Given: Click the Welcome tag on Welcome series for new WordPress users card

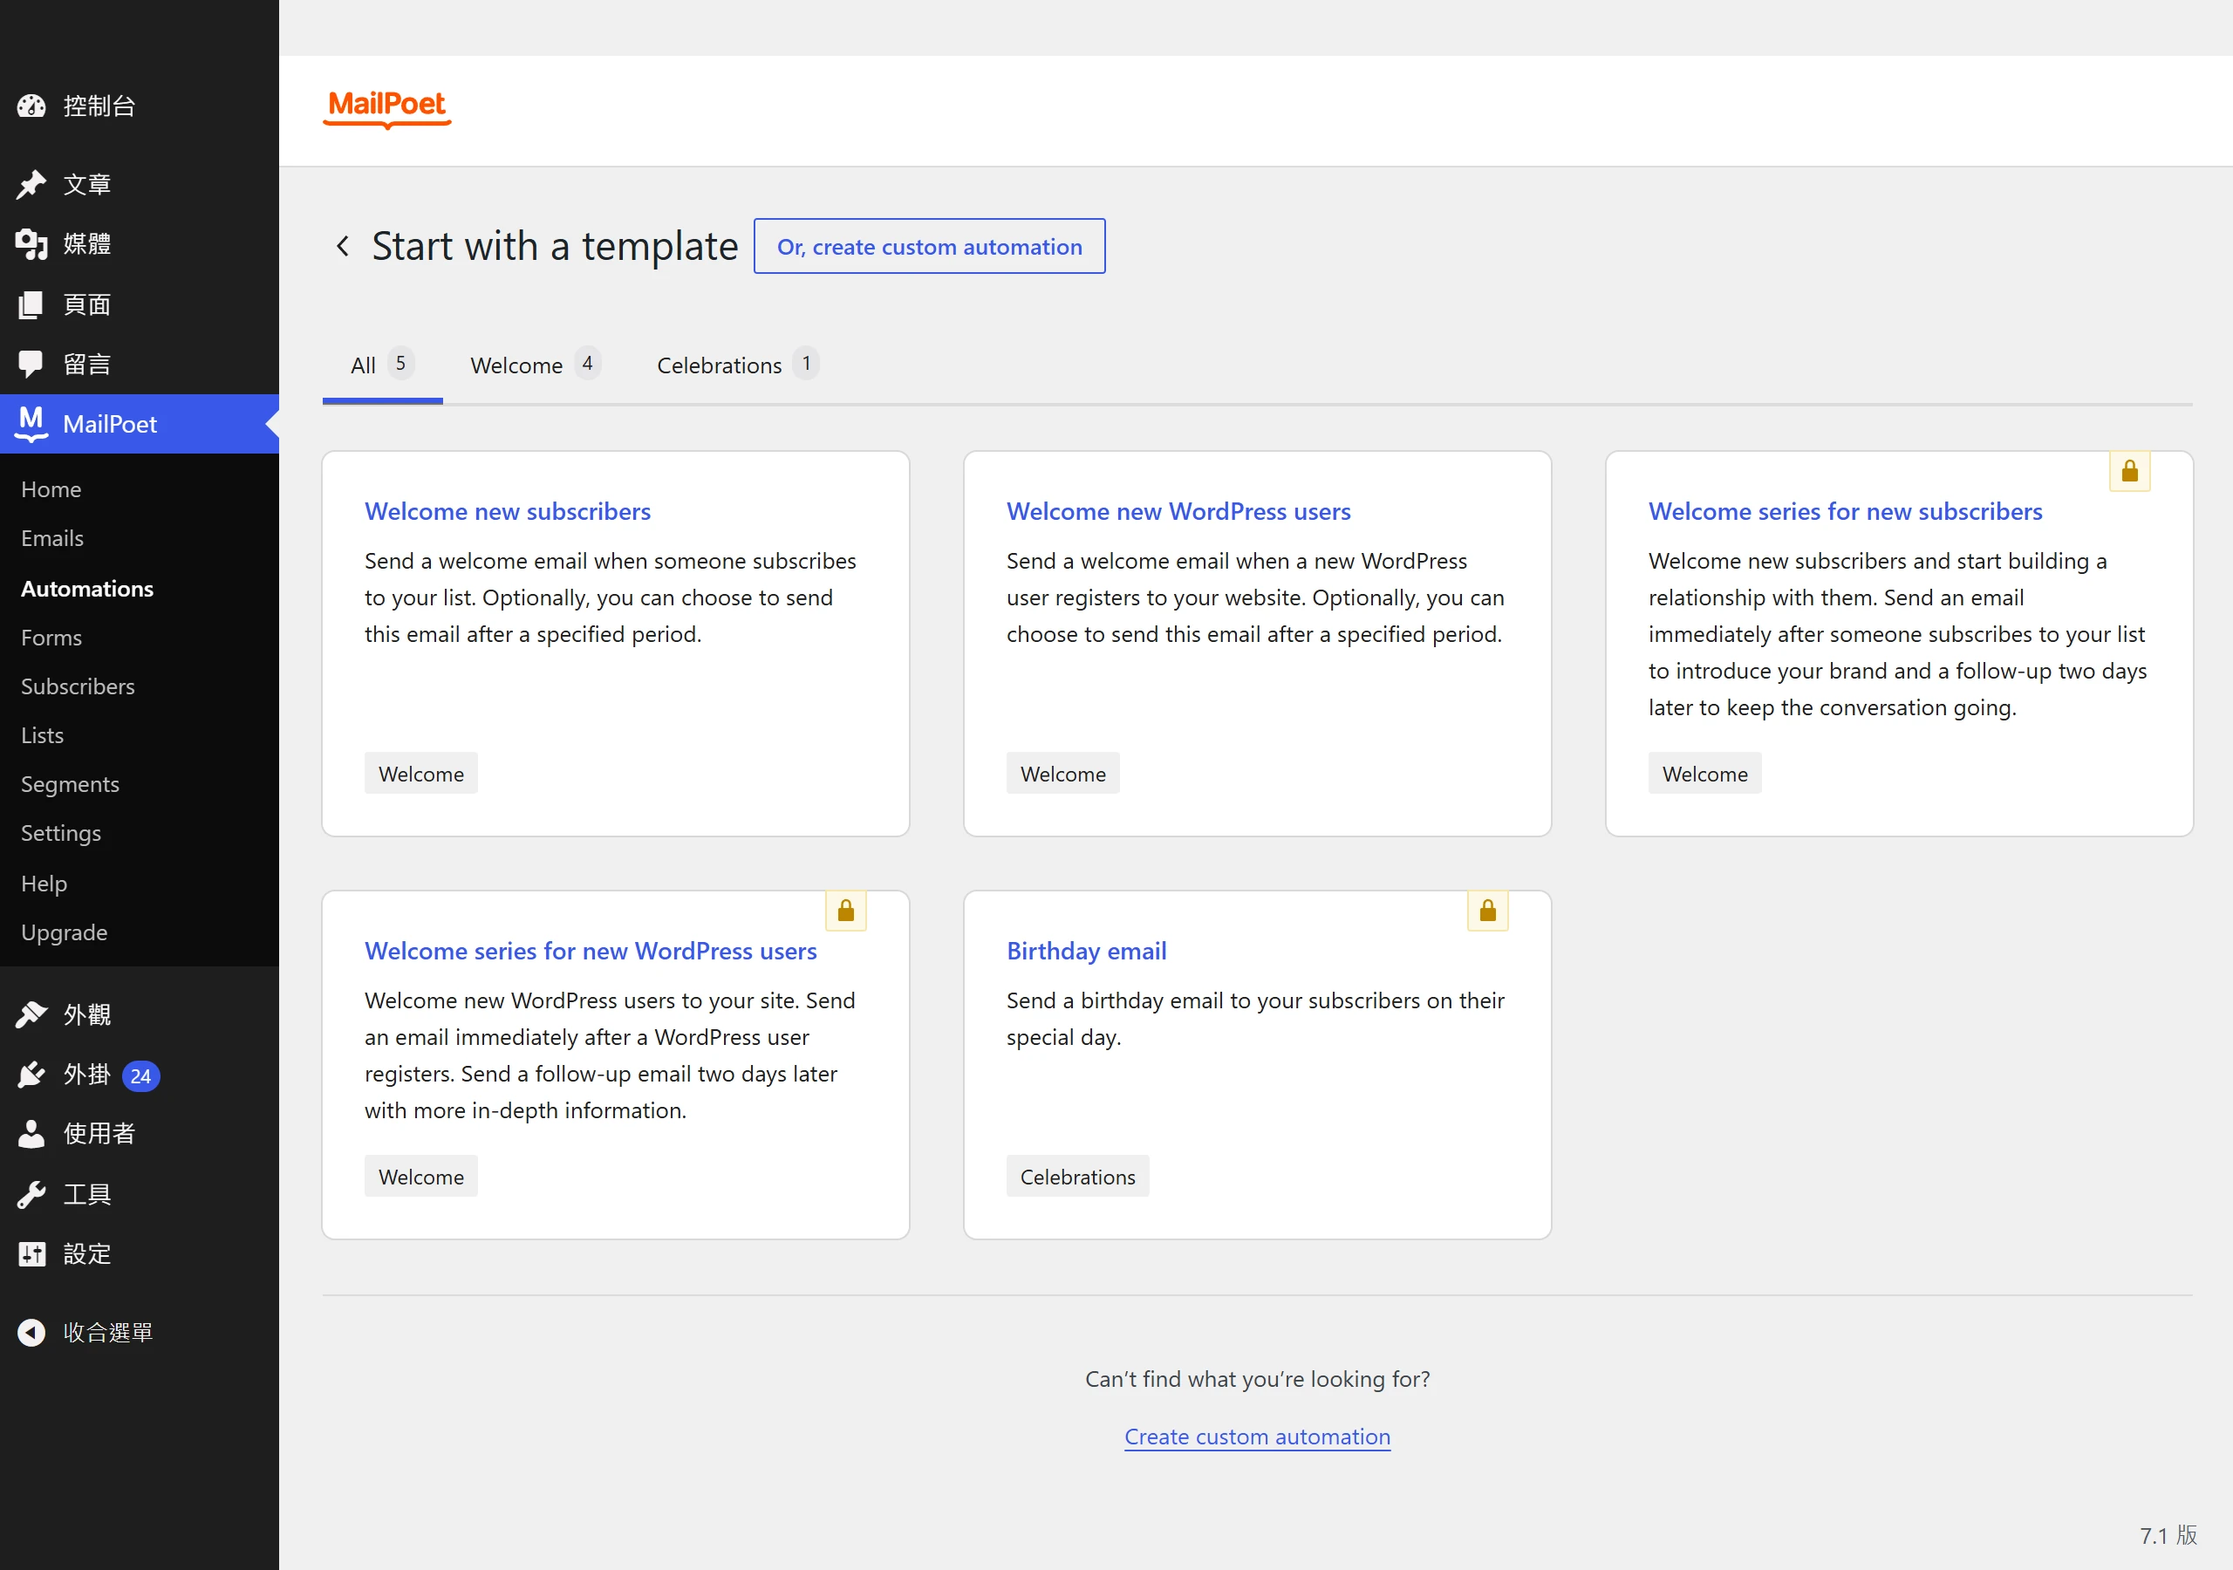Looking at the screenshot, I should 421,1176.
